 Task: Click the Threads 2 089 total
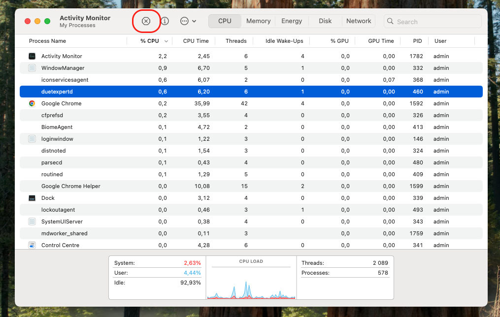point(380,263)
